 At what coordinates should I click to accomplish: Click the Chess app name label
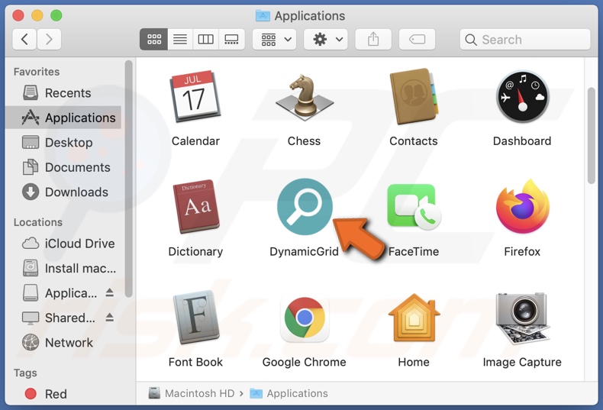pyautogui.click(x=305, y=141)
